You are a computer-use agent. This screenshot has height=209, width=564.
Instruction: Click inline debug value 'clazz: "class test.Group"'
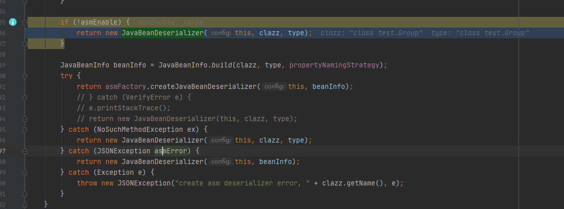coord(372,33)
